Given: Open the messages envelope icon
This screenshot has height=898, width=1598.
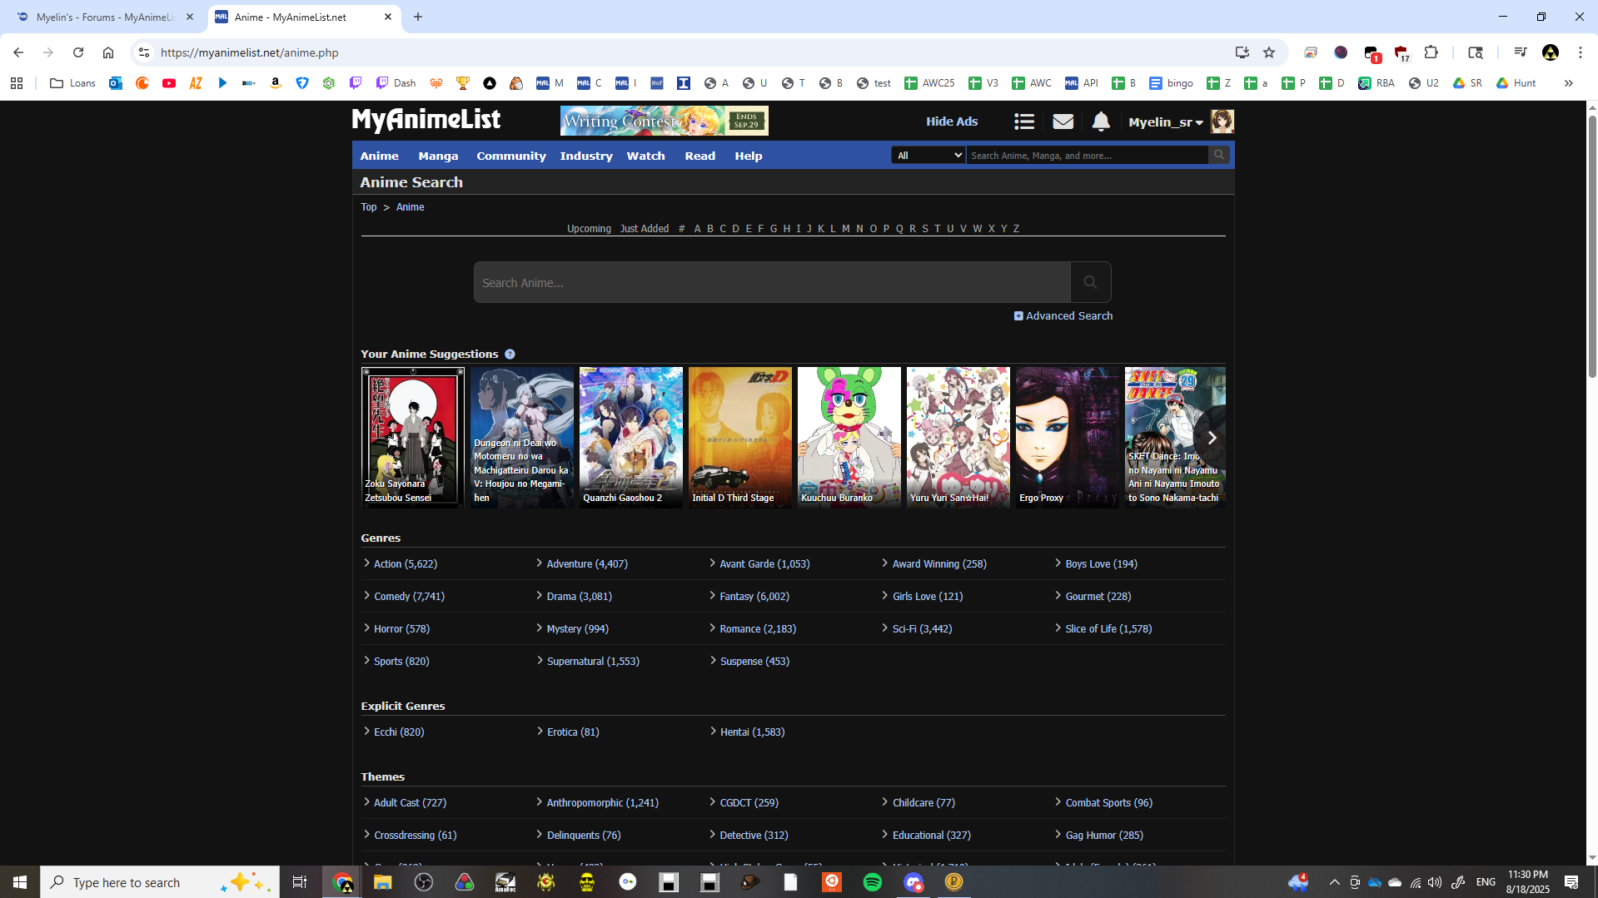Looking at the screenshot, I should (x=1063, y=122).
